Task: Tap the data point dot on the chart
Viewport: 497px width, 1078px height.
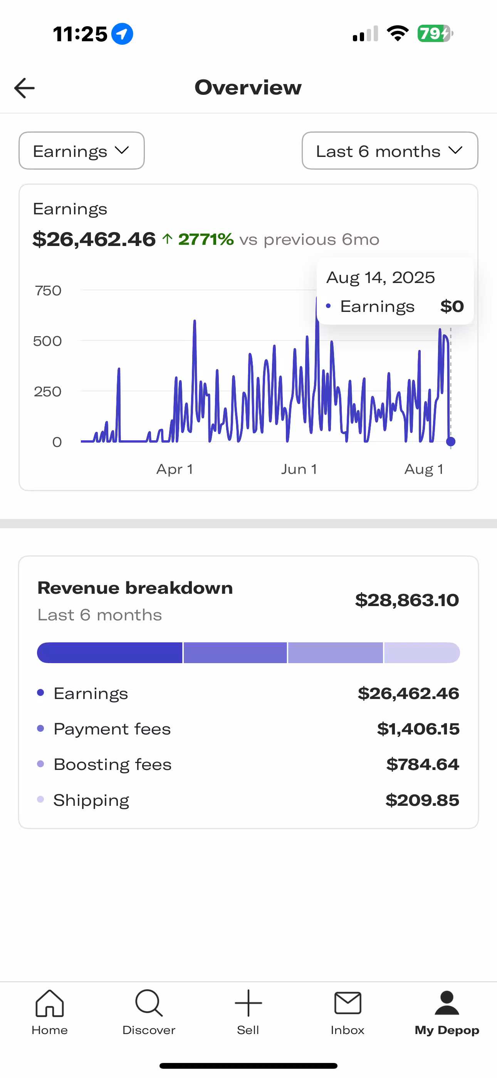Action: pos(450,441)
